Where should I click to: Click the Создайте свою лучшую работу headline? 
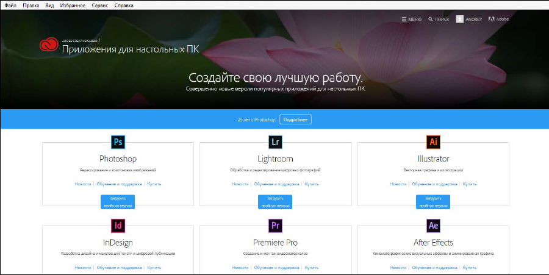click(275, 77)
